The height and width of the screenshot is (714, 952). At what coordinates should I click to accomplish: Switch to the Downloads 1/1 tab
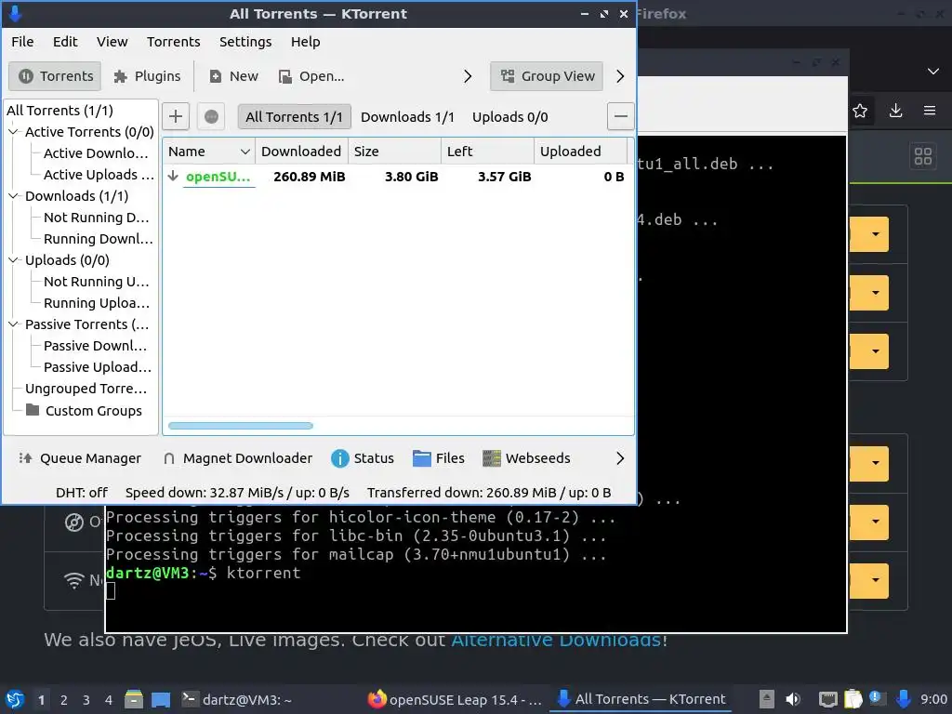click(407, 116)
